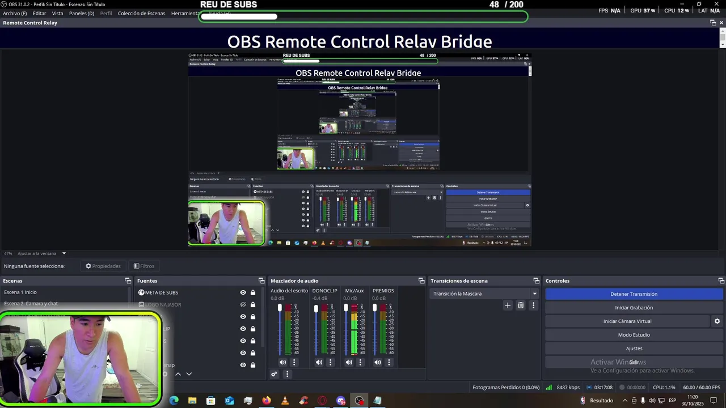Open VLC media player from taskbar
Image resolution: width=726 pixels, height=408 pixels.
(x=285, y=401)
